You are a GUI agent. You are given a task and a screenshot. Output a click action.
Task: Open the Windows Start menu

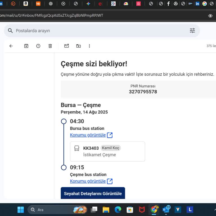pyautogui.click(x=21, y=210)
